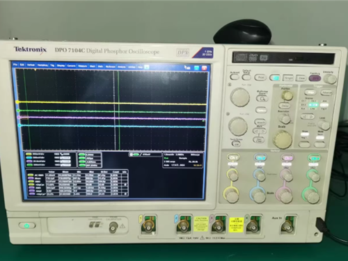Screen dimensions: 348x261
Task: Click the Intensity knob
Action: 330,79
